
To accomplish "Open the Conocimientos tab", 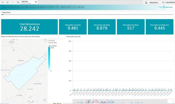I will click(x=170, y=2).
